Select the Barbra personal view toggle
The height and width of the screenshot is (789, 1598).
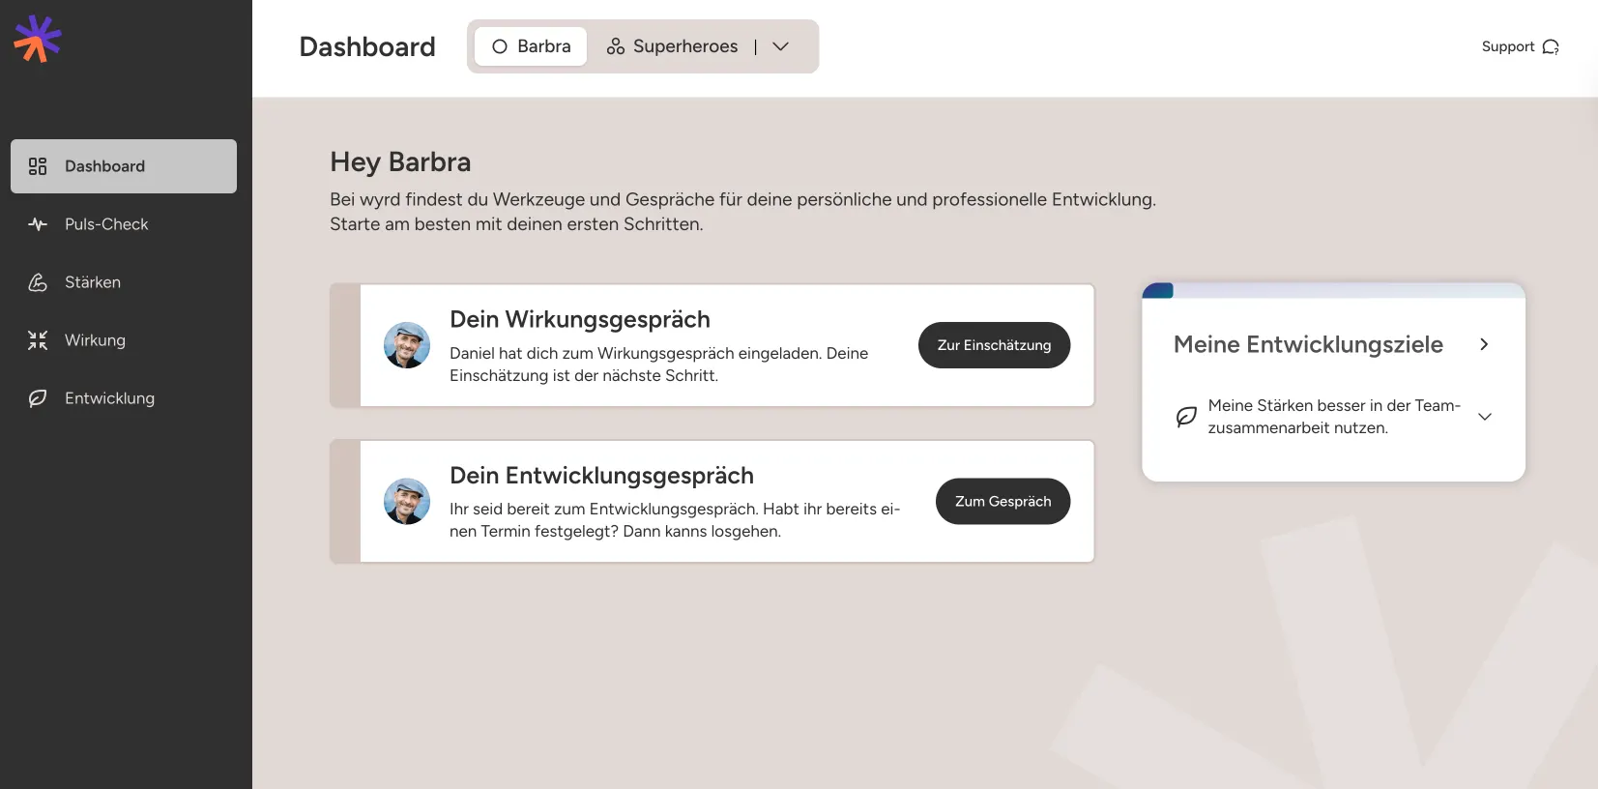[530, 45]
